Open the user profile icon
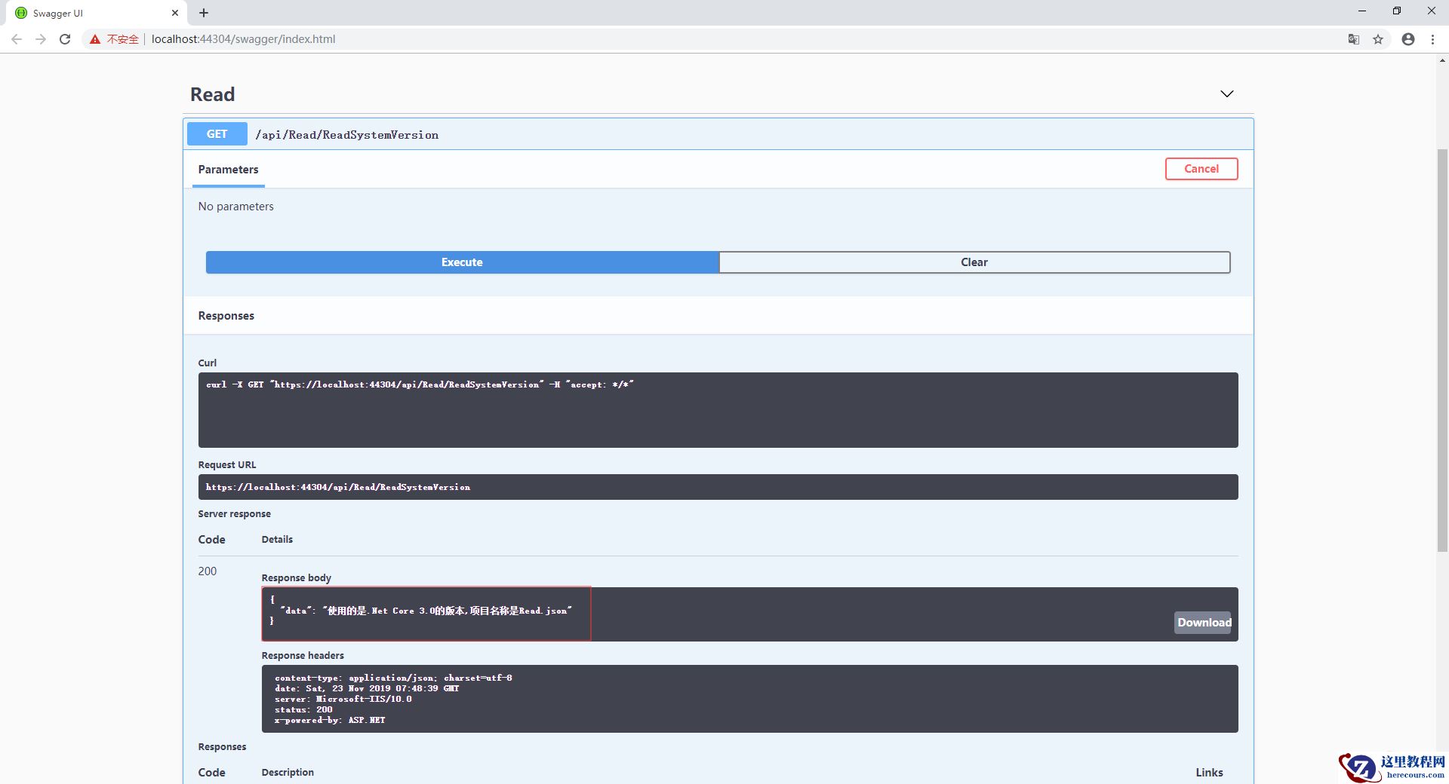1449x784 pixels. (1408, 39)
